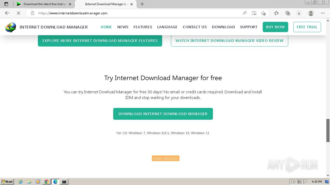
Task: Switch to Edge in taskbar
Action: [55, 182]
